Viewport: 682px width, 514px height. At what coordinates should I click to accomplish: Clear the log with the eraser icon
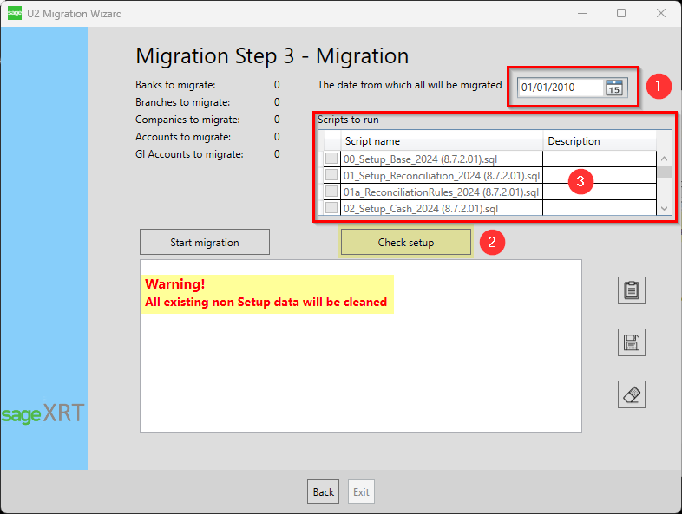(x=631, y=394)
